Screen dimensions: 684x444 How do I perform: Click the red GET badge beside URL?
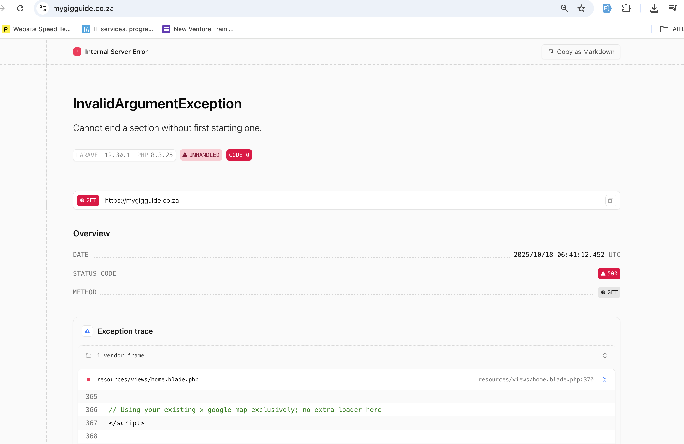[x=88, y=200]
